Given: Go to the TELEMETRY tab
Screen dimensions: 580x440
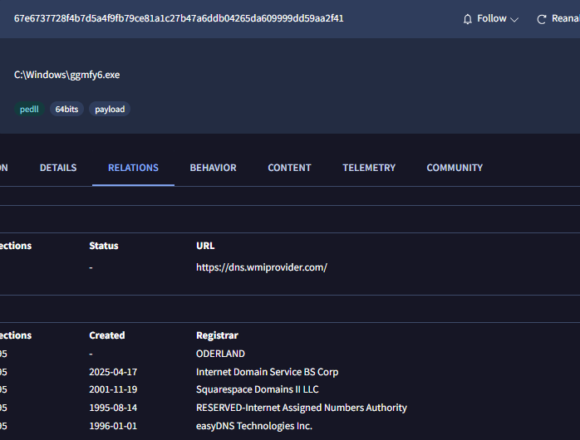Looking at the screenshot, I should coord(369,168).
